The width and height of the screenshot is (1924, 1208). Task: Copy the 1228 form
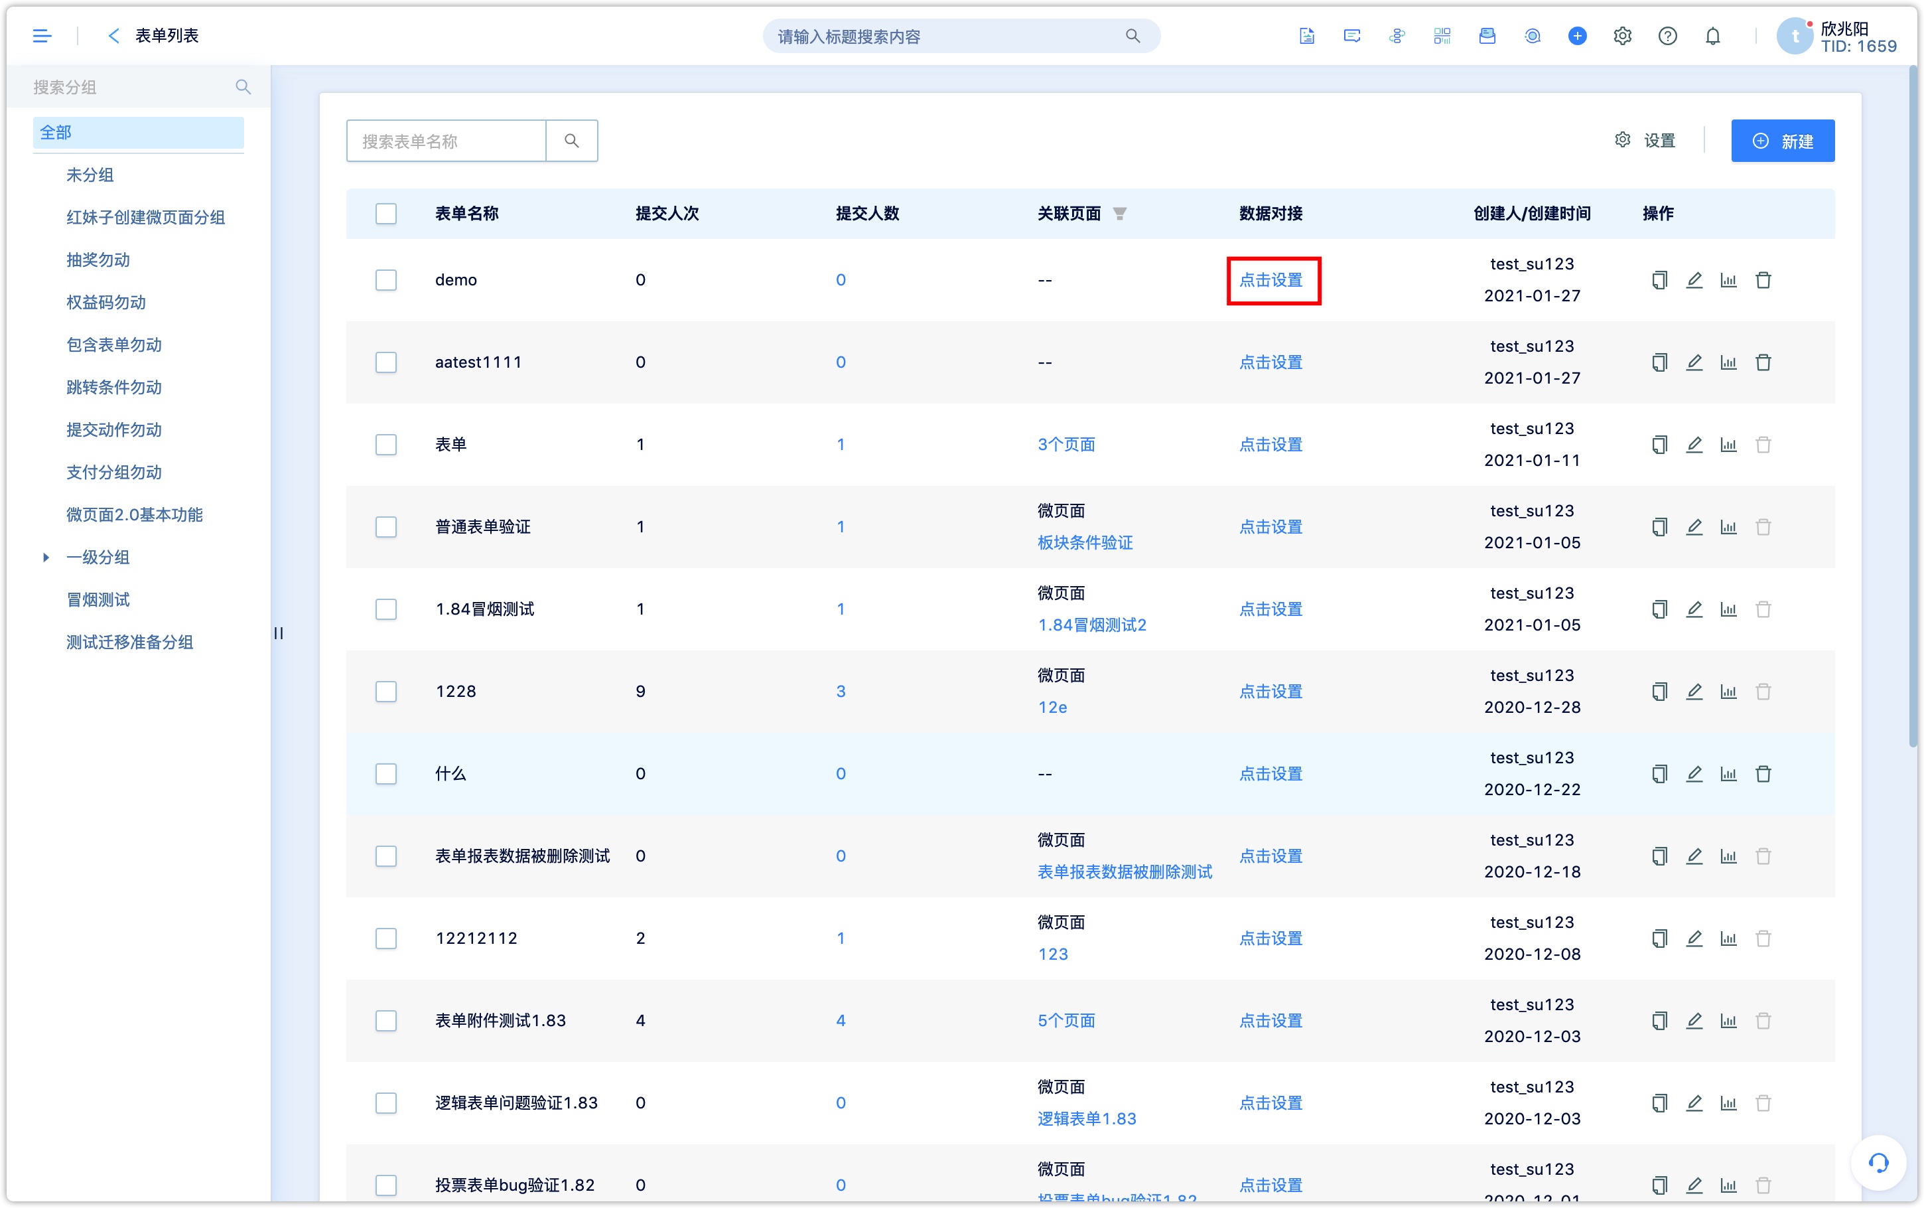[1659, 691]
